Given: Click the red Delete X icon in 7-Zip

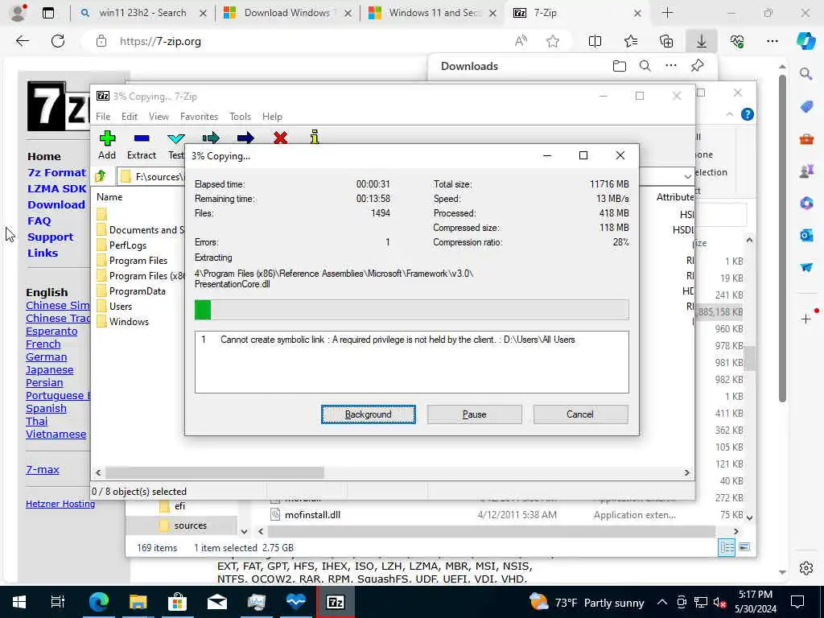Looking at the screenshot, I should point(281,138).
